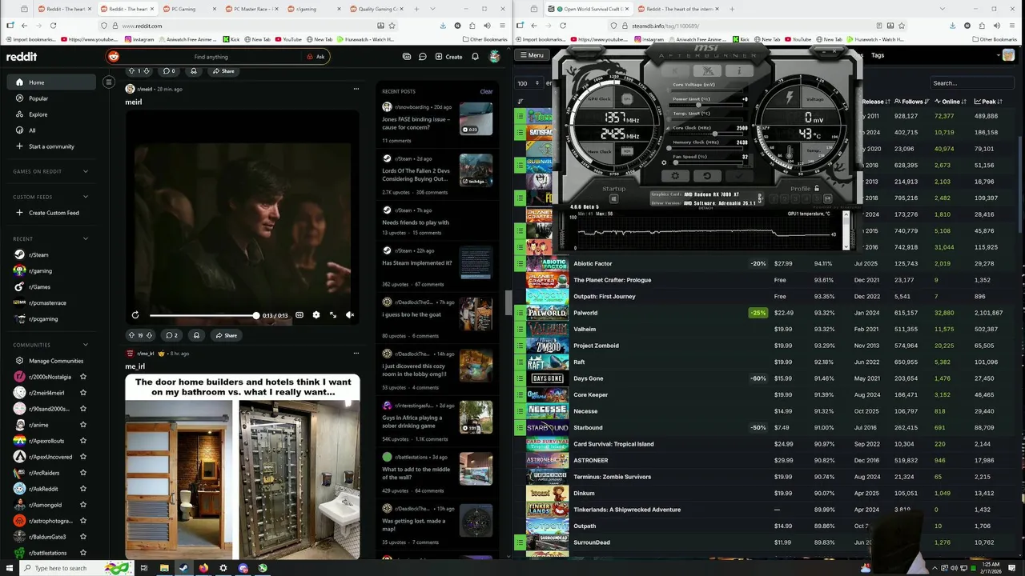The width and height of the screenshot is (1025, 576).
Task: Open Steam from Windows taskbar
Action: point(183,568)
